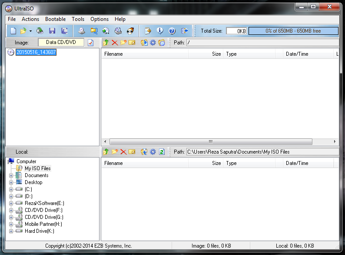
Task: Select My ISO Files in Local tree
Action: 38,168
